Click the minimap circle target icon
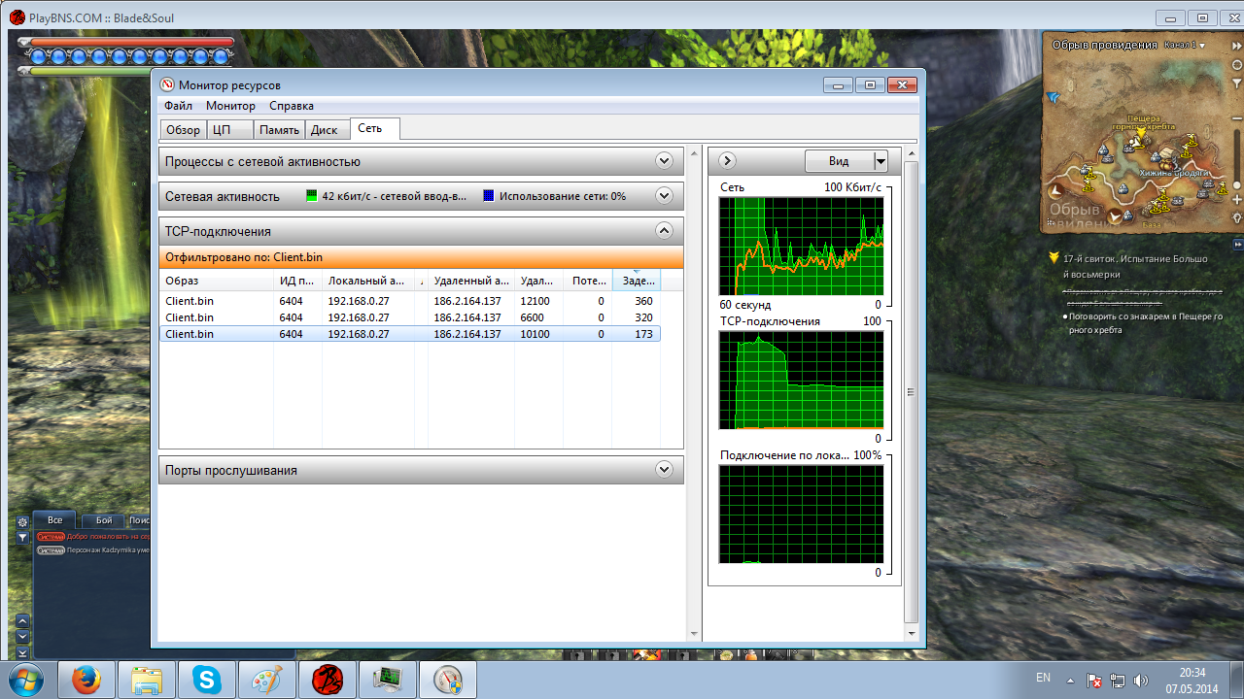This screenshot has height=699, width=1244. coord(1236,63)
